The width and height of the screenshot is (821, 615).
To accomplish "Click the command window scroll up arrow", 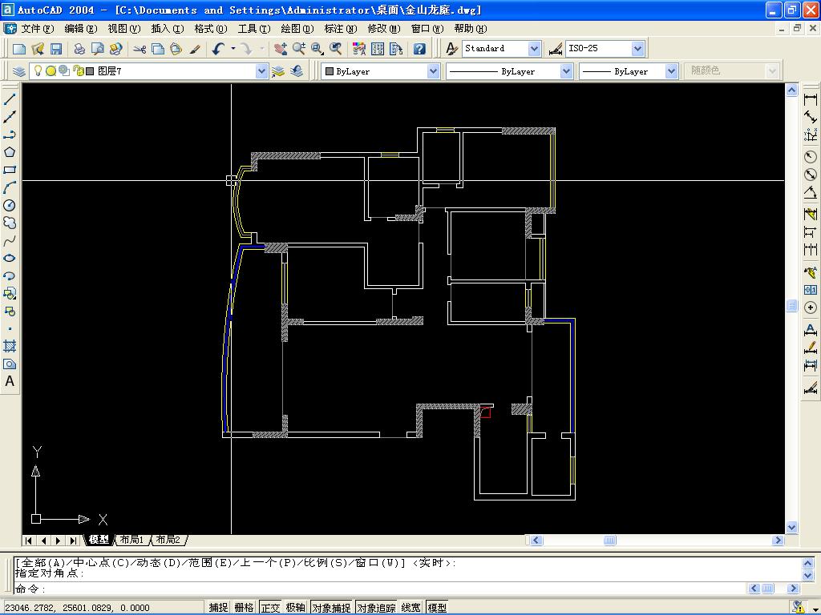I will [808, 563].
